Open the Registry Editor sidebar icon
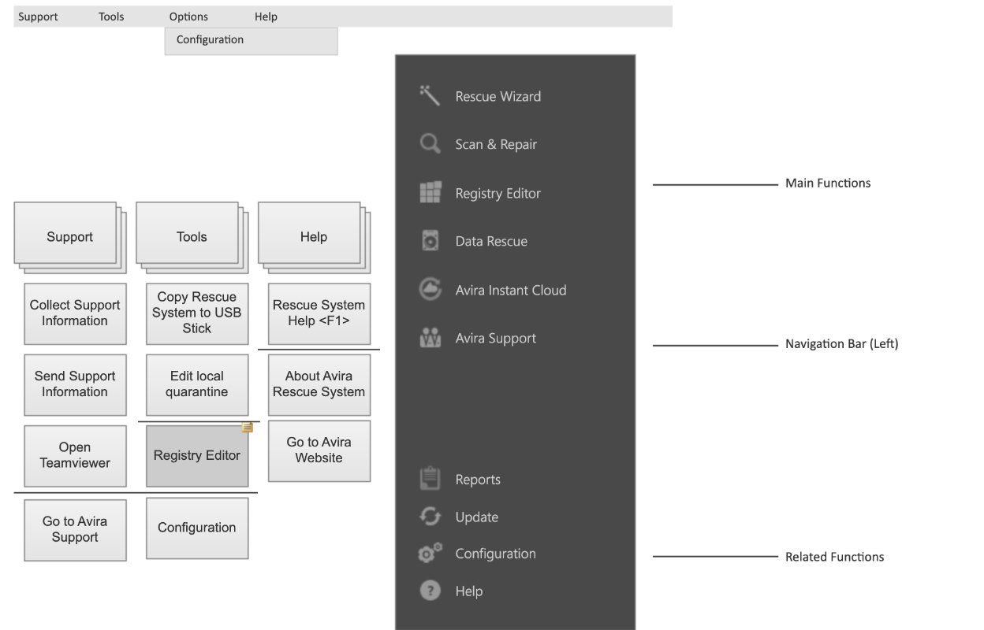This screenshot has height=630, width=984. click(430, 193)
